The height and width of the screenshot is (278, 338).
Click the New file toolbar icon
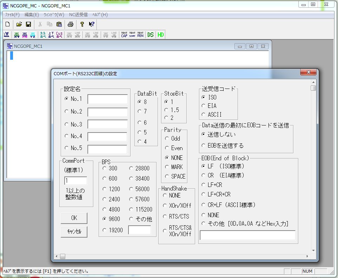click(x=7, y=24)
